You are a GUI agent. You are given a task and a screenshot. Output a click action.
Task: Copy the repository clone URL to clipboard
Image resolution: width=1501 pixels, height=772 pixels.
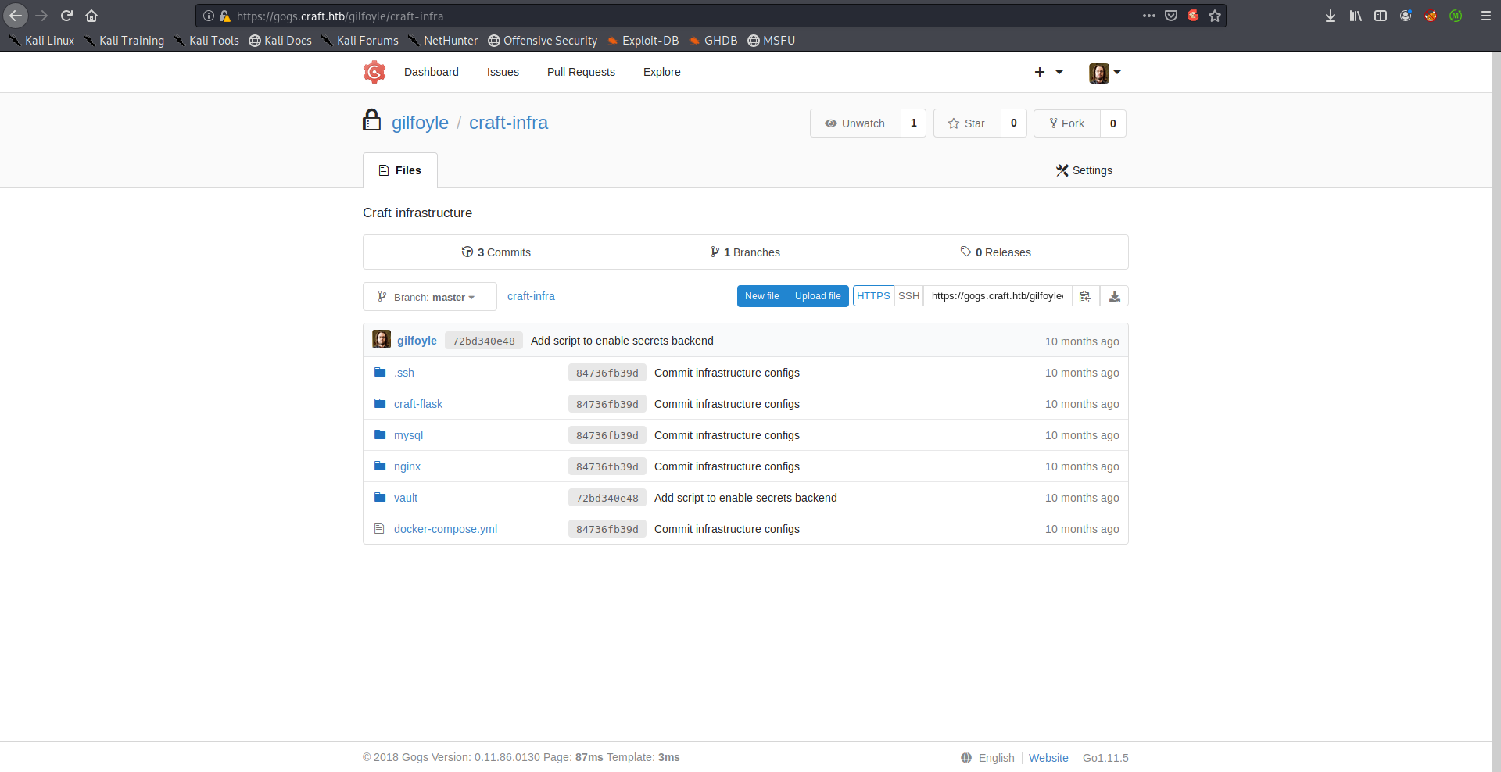click(x=1085, y=296)
